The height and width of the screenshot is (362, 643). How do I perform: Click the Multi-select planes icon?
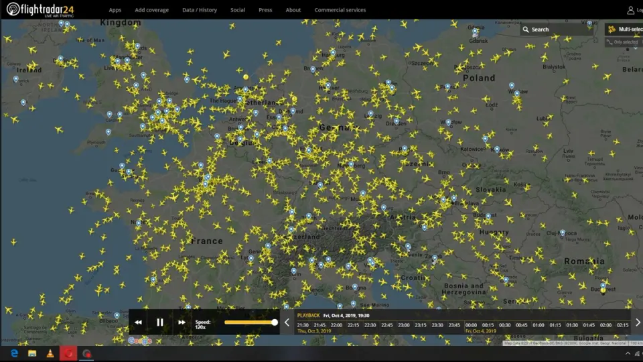(x=611, y=29)
